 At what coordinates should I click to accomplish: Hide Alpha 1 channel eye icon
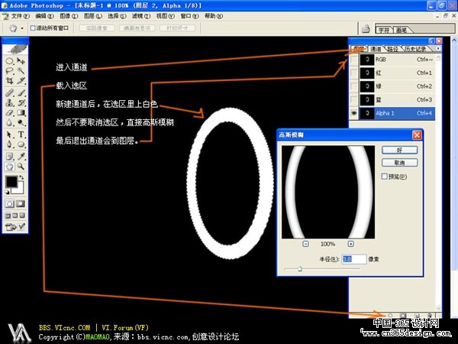click(353, 113)
